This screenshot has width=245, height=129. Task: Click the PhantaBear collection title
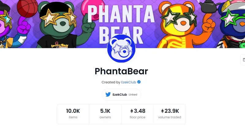pos(121,71)
